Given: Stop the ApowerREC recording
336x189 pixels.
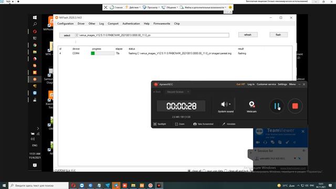Looking at the screenshot, I should [295, 106].
